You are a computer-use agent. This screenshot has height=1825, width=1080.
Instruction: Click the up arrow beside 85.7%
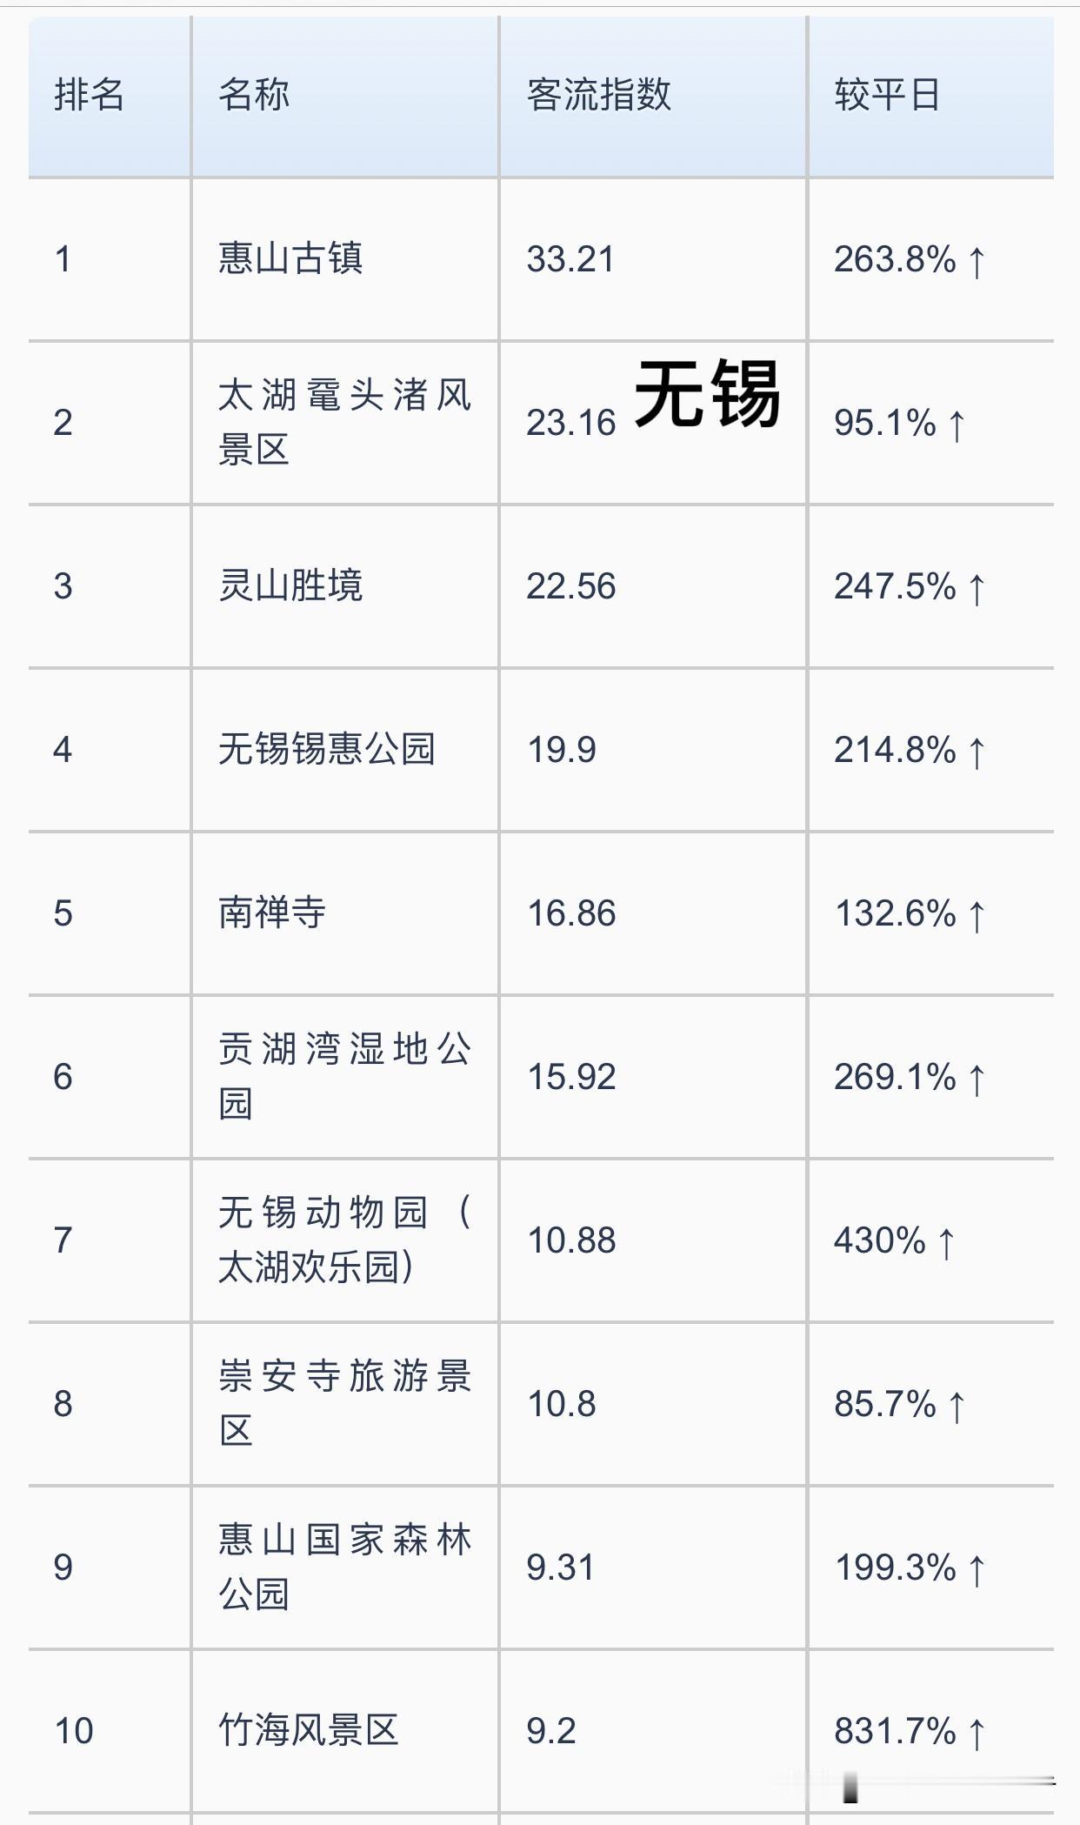[x=957, y=1406]
